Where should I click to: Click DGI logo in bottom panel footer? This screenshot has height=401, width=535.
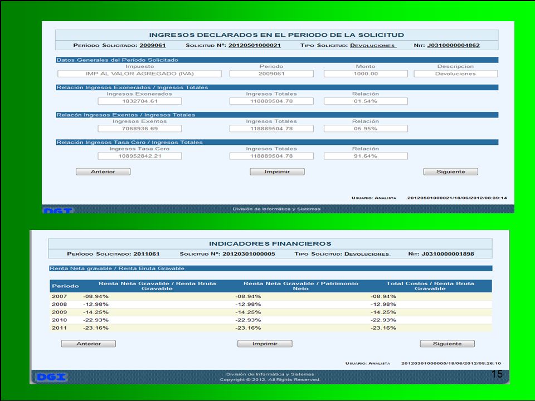(51, 377)
